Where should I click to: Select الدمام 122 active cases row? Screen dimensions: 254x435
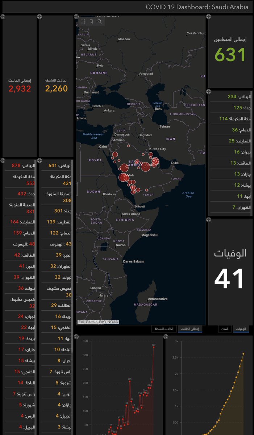(57, 233)
